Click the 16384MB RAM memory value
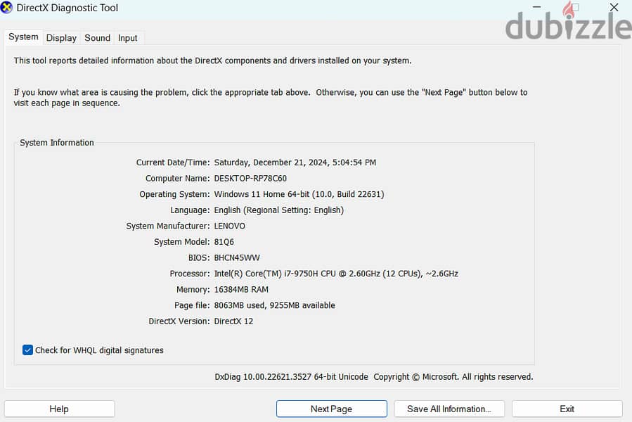This screenshot has width=632, height=422. point(241,290)
